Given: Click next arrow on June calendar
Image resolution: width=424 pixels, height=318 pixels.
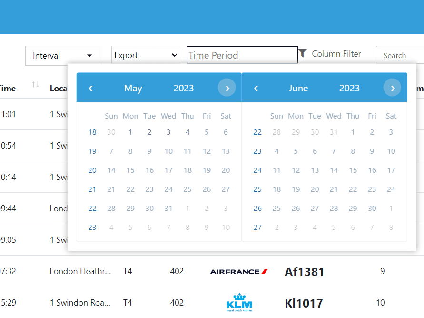Looking at the screenshot, I should coord(392,88).
